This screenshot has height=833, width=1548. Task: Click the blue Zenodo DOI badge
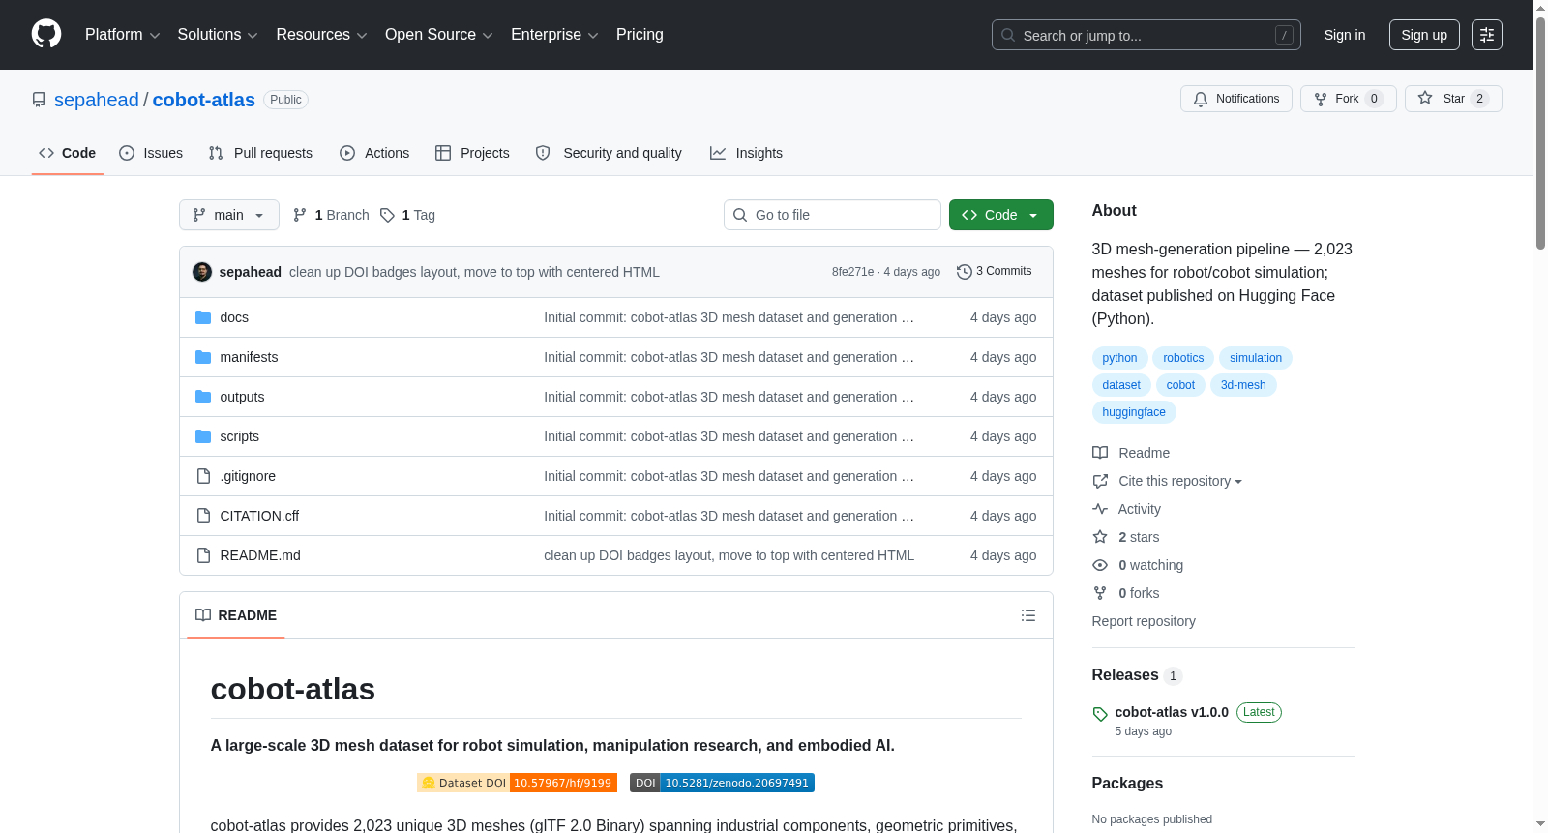pyautogui.click(x=722, y=783)
